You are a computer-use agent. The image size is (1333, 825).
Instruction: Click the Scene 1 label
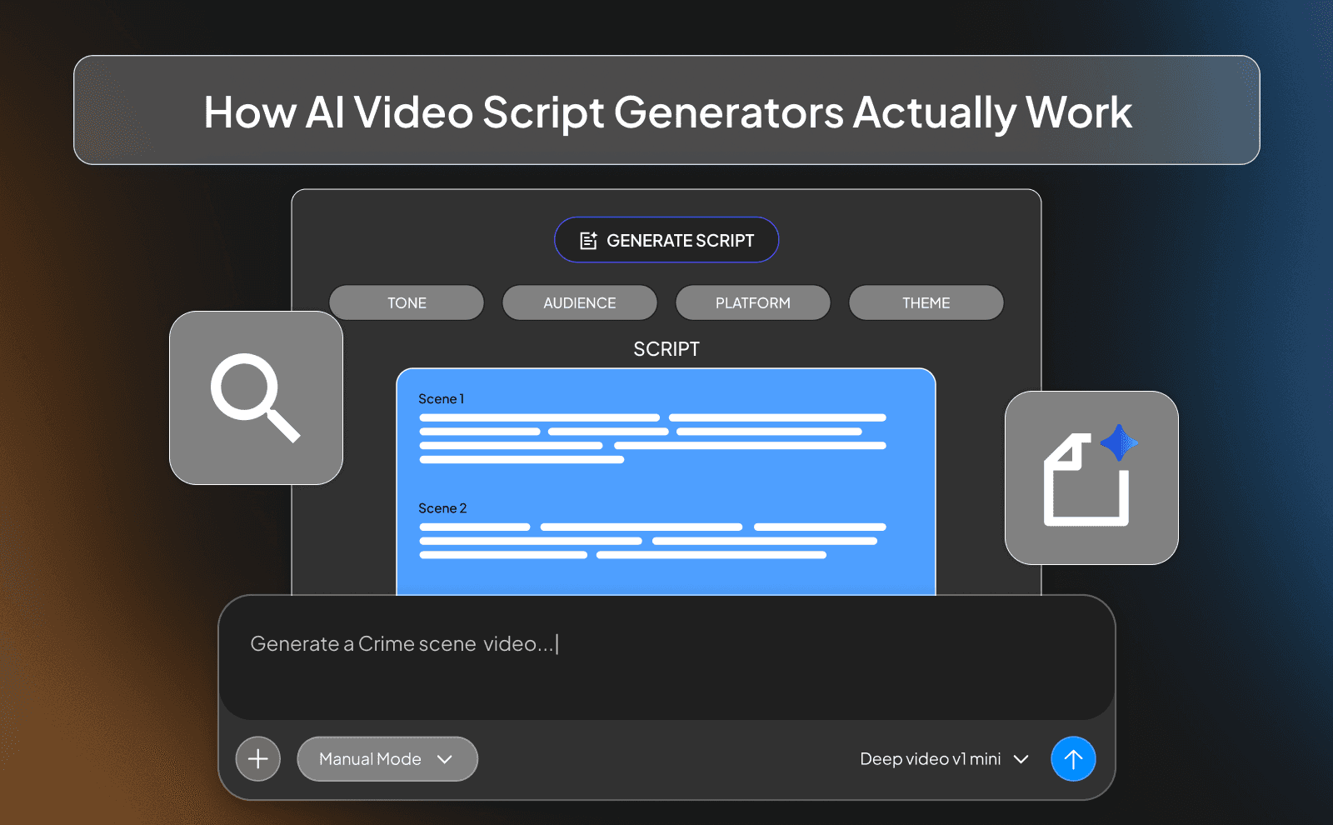pyautogui.click(x=441, y=399)
